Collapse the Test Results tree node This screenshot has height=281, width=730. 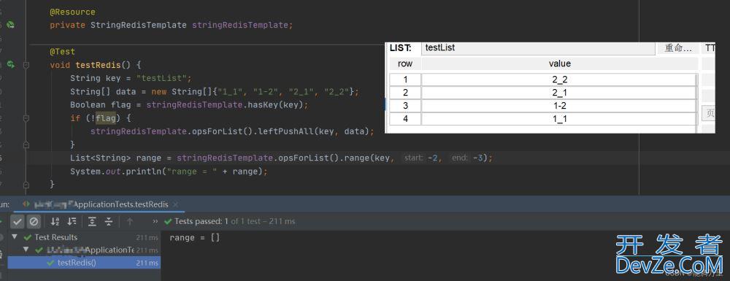pyautogui.click(x=15, y=237)
